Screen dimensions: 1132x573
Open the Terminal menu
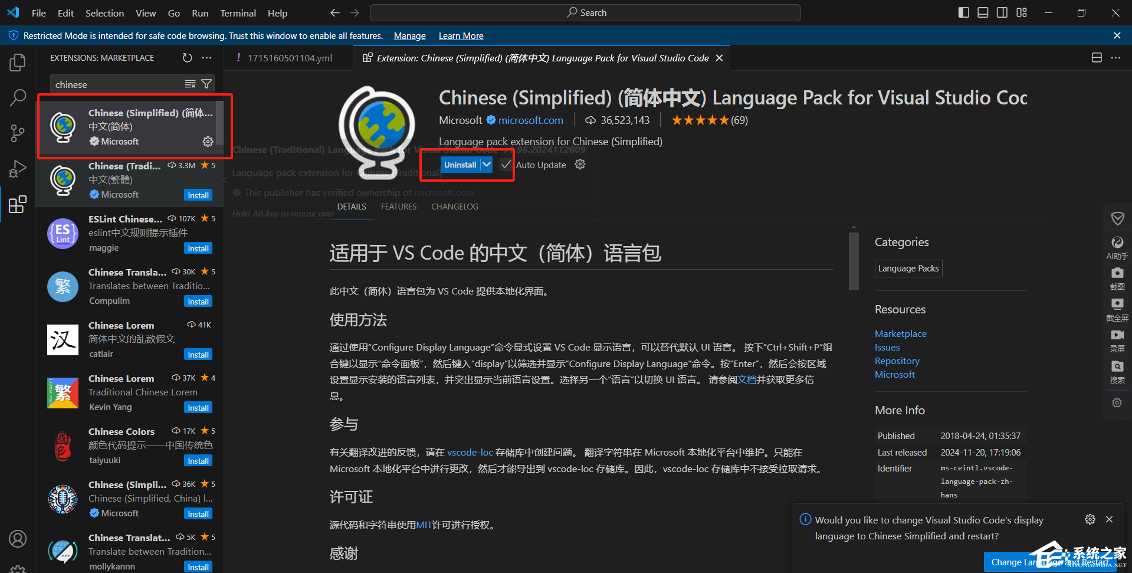[x=238, y=12]
